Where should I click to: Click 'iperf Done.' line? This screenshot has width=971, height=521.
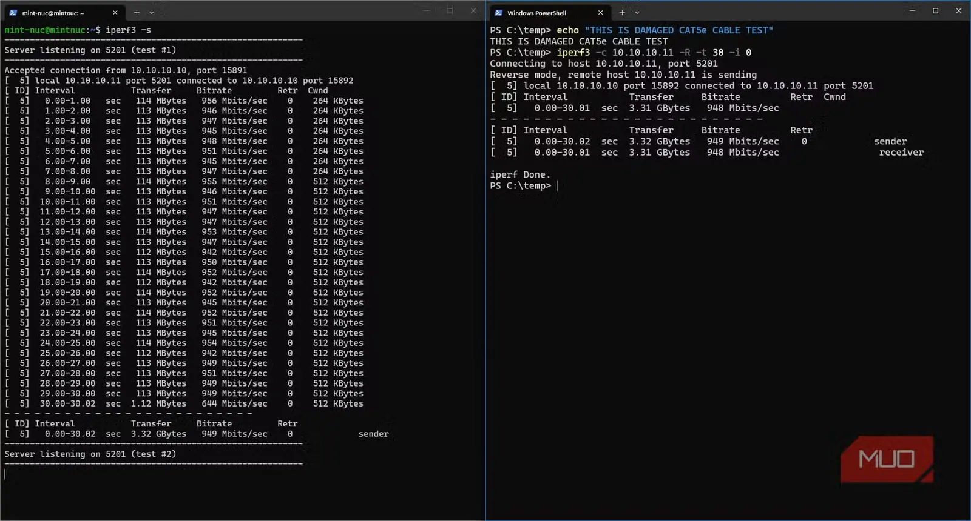[520, 174]
